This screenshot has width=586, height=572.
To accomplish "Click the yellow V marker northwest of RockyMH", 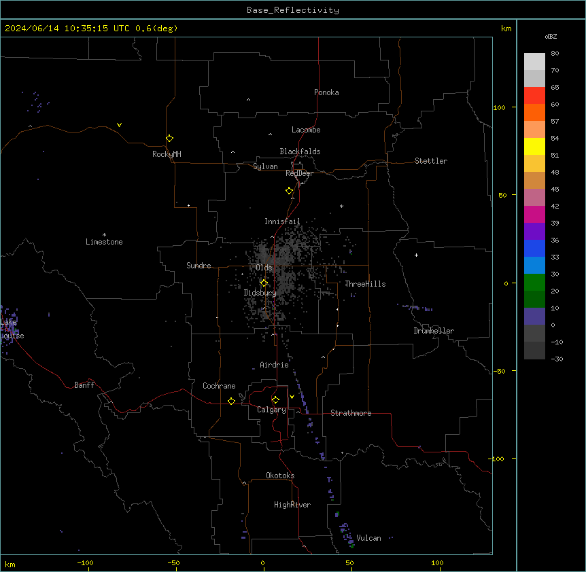I will [119, 125].
